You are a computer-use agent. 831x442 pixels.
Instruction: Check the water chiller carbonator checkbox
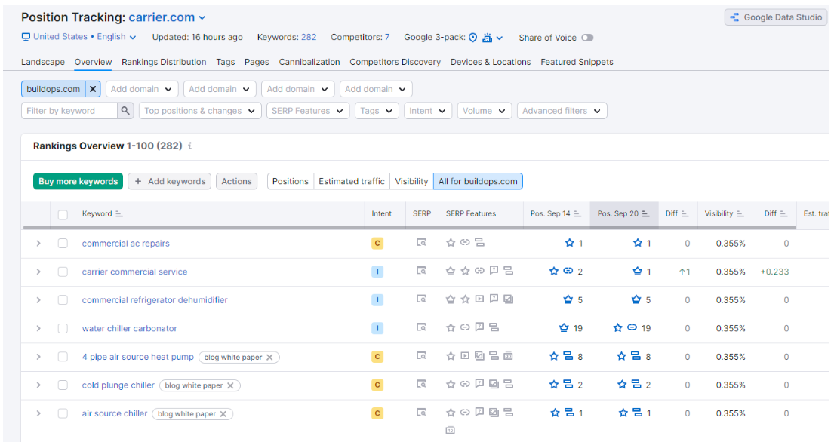tap(63, 328)
